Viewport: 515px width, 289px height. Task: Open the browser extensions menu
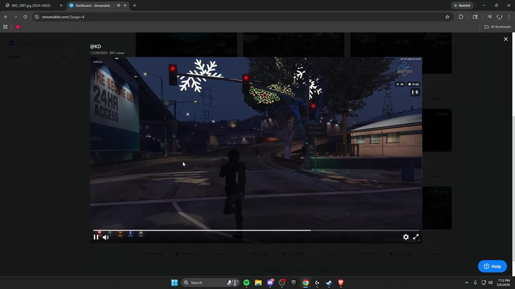coord(461,17)
